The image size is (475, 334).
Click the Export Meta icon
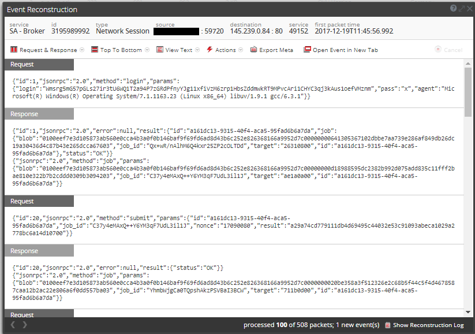(253, 50)
